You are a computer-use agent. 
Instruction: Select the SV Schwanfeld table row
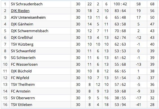[x=79, y=51]
